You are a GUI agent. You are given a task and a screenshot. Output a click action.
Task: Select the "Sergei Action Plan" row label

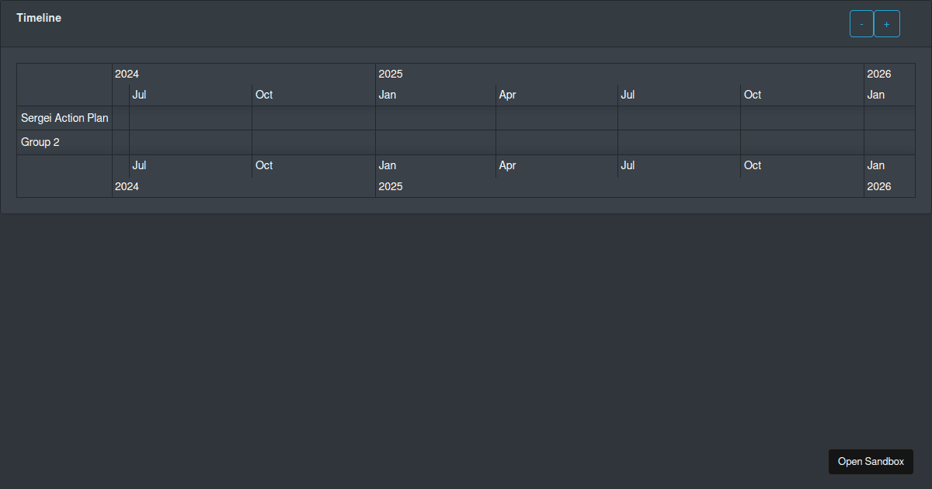[64, 118]
